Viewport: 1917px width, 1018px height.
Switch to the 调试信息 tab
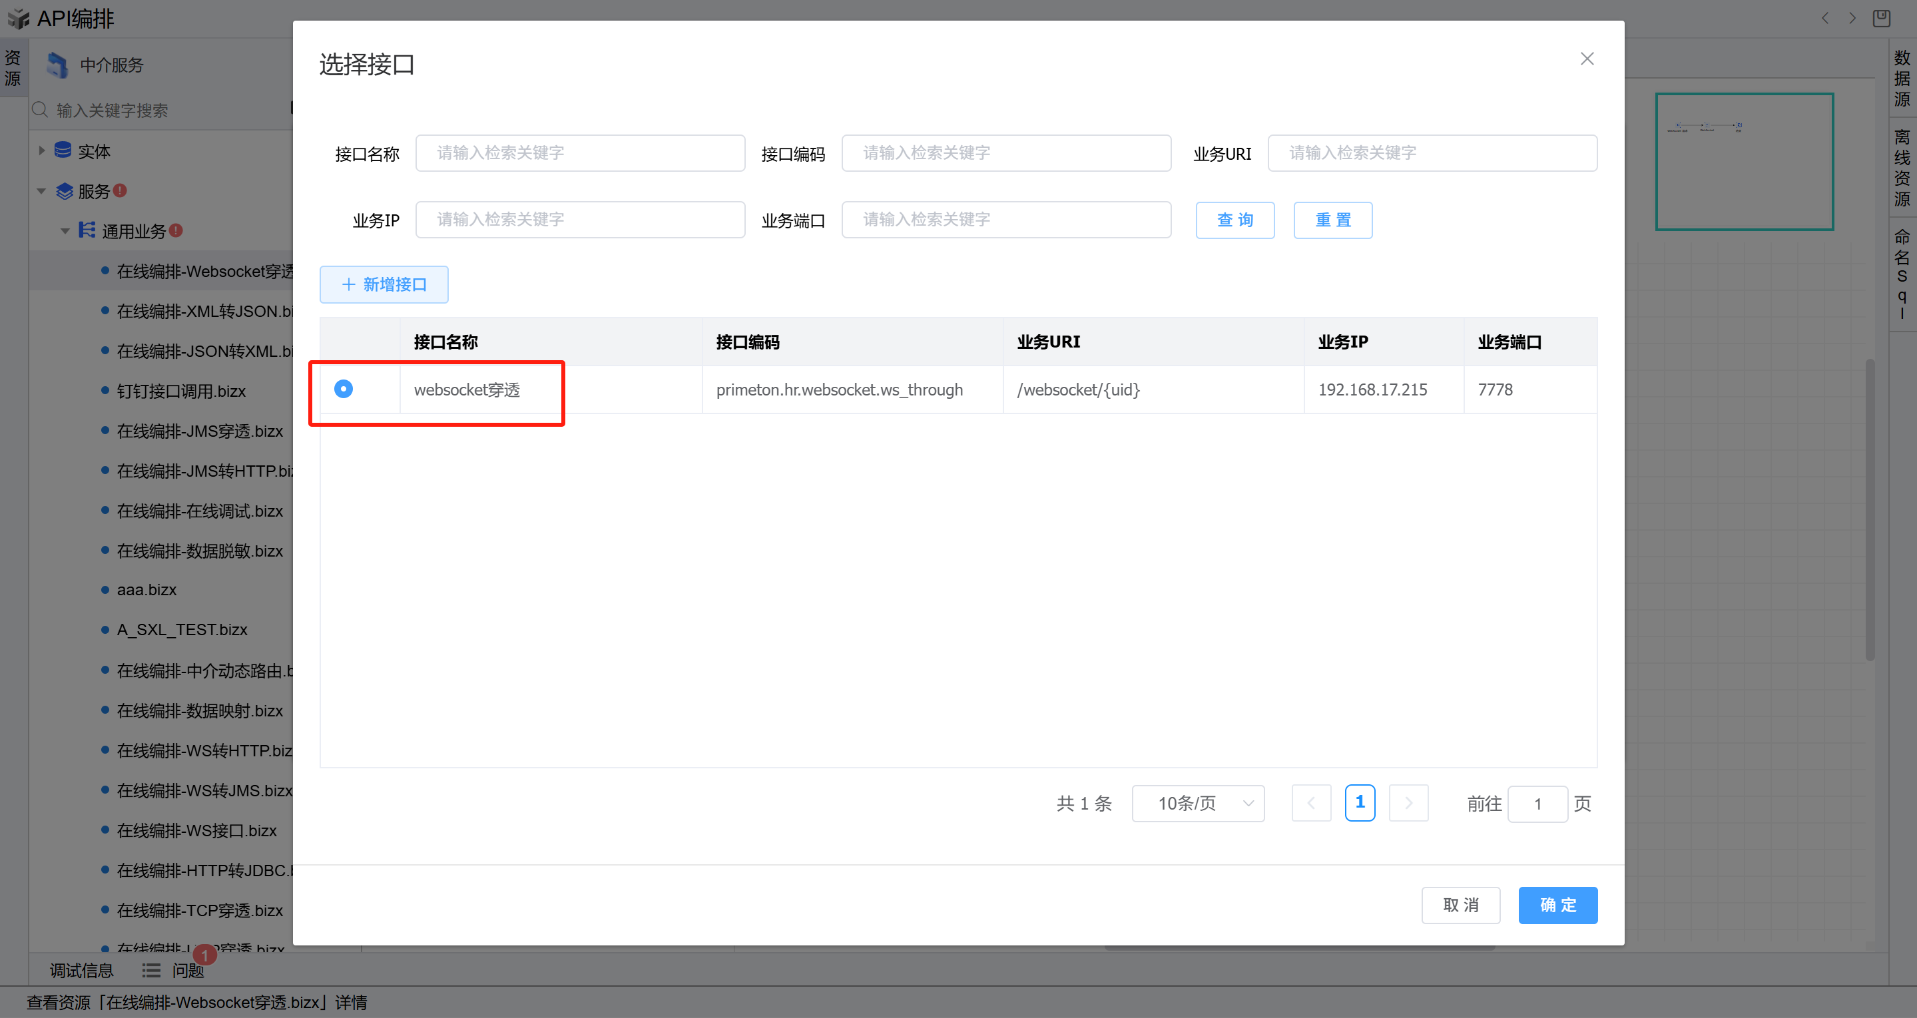(81, 970)
